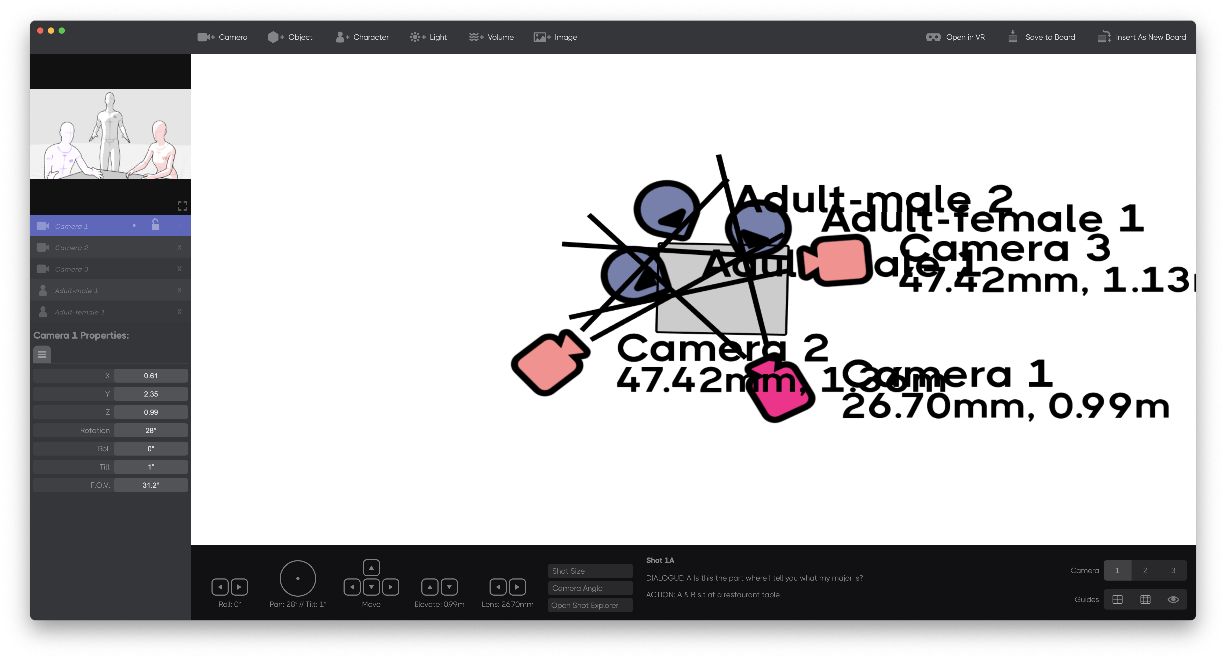Open the Camera Angle dropdown

pyautogui.click(x=590, y=588)
